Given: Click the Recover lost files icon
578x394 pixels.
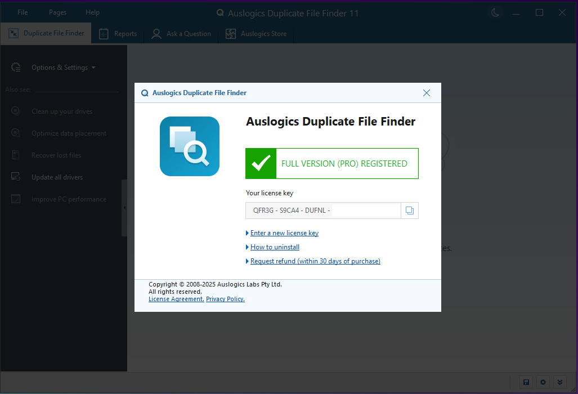Looking at the screenshot, I should (x=16, y=155).
